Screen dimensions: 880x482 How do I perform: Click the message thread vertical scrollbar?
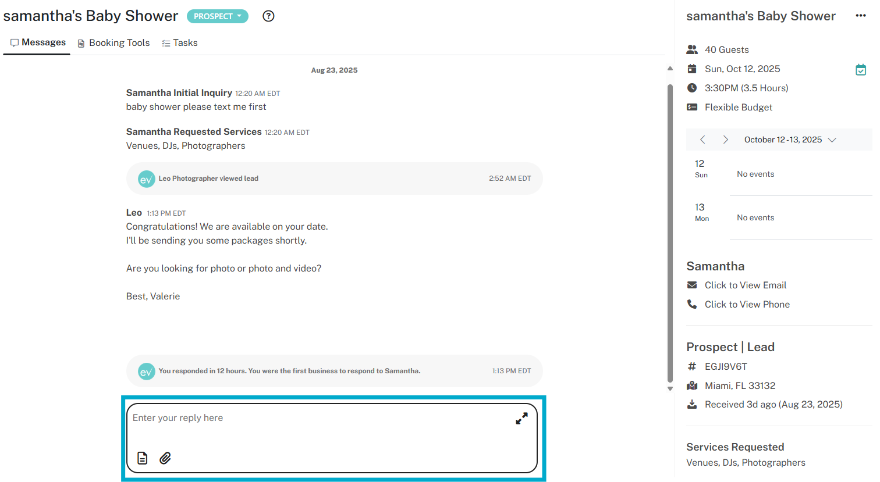point(670,233)
